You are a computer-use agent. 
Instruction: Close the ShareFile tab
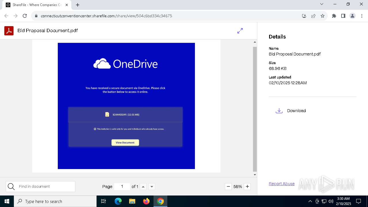click(x=67, y=5)
